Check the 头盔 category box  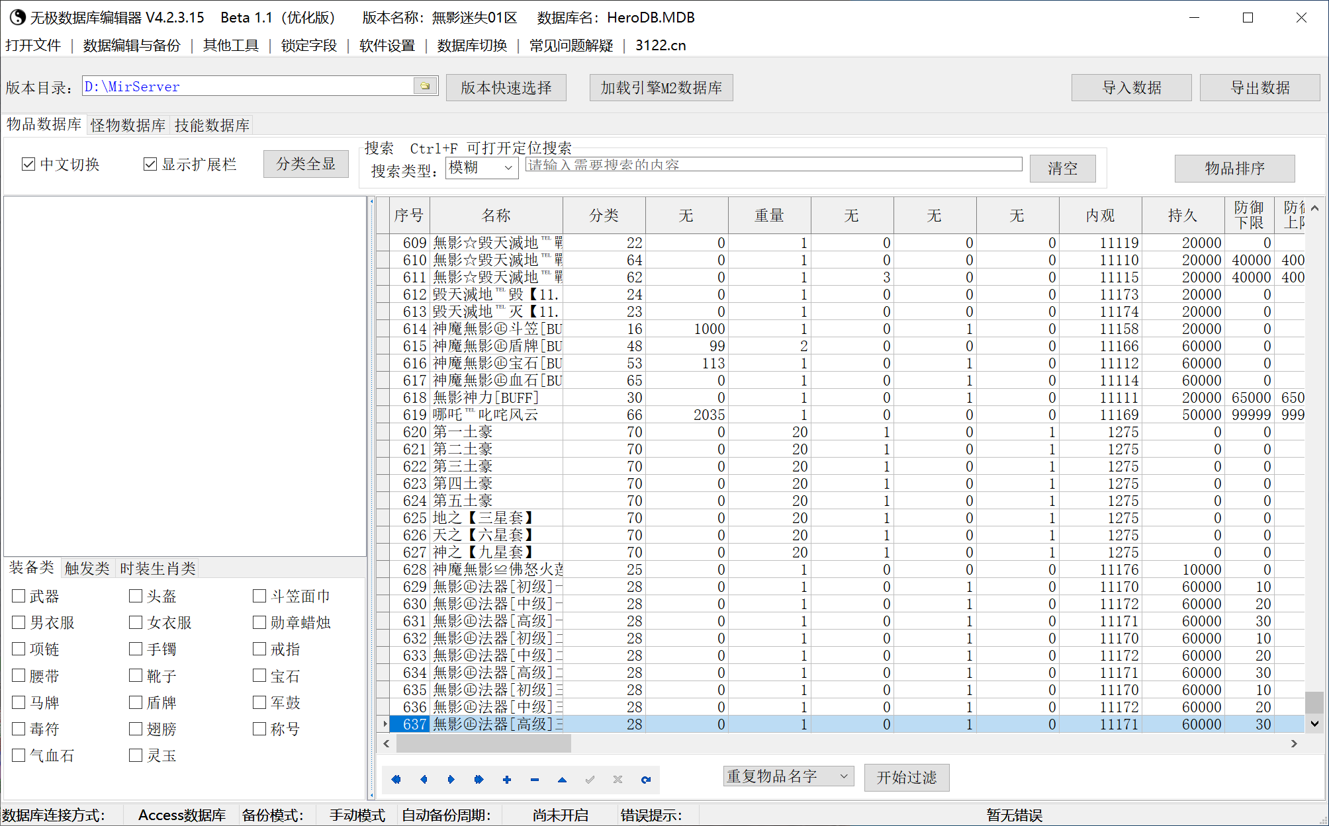pos(136,597)
